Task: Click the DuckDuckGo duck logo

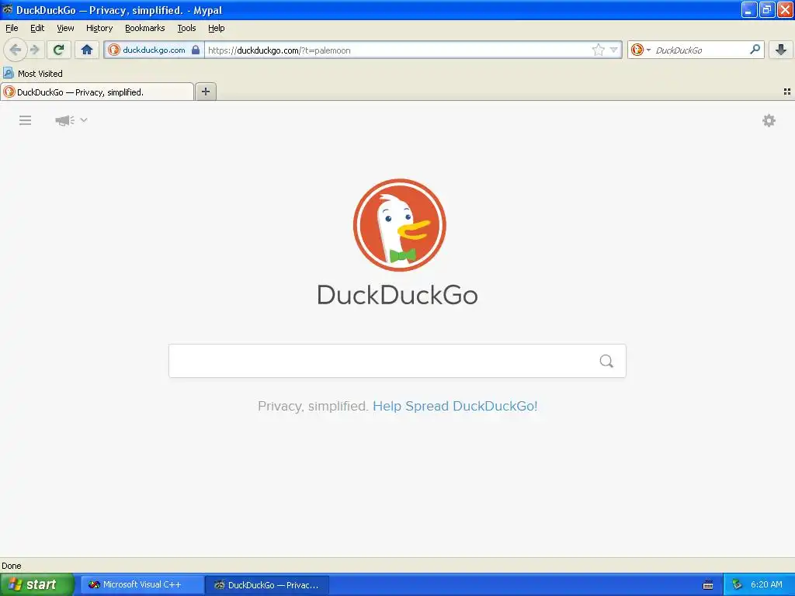Action: click(400, 225)
